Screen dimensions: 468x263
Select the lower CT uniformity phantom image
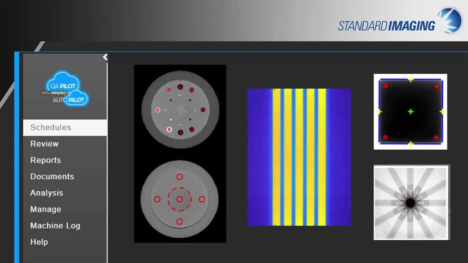coord(180,199)
